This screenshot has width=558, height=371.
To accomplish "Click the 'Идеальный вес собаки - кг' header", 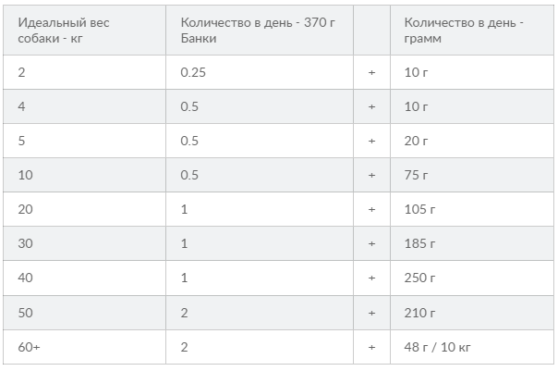I will (84, 31).
